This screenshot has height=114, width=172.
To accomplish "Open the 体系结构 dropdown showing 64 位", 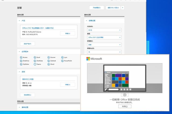I will (x=104, y=30).
